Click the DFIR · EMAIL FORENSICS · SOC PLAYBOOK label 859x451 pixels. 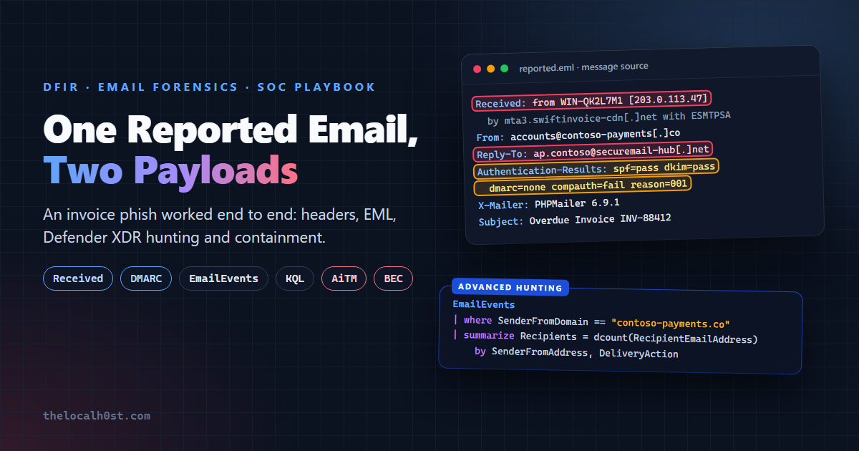pos(209,87)
